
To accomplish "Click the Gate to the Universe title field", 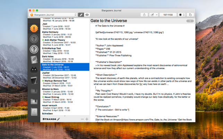I will [x=109, y=21].
